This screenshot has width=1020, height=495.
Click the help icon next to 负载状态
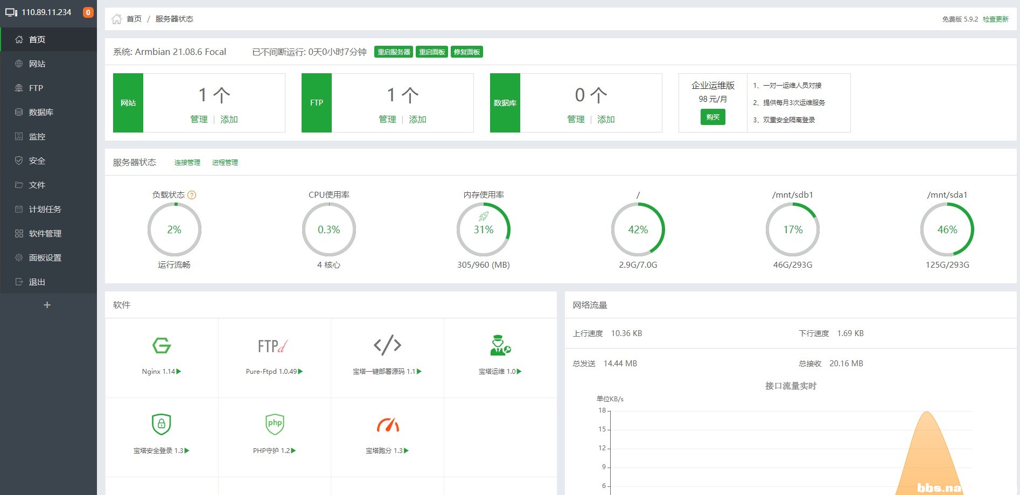192,195
